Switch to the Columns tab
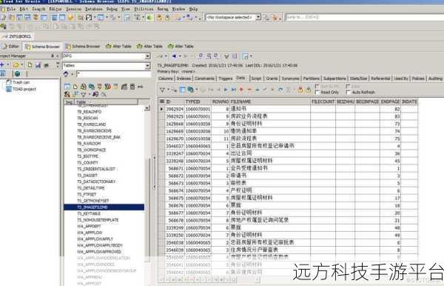The height and width of the screenshot is (286, 444). (166, 79)
